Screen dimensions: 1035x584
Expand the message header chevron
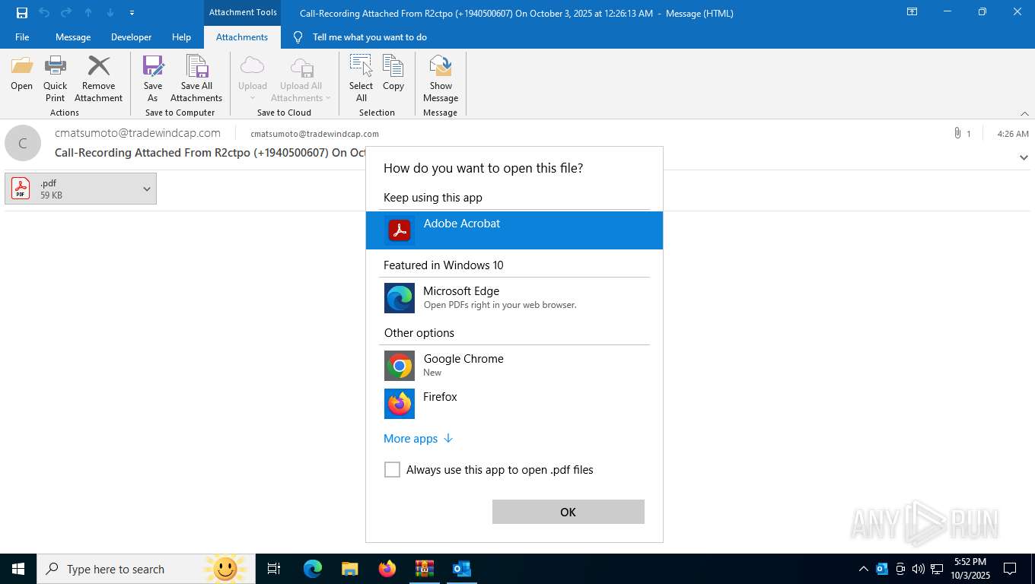1024,157
